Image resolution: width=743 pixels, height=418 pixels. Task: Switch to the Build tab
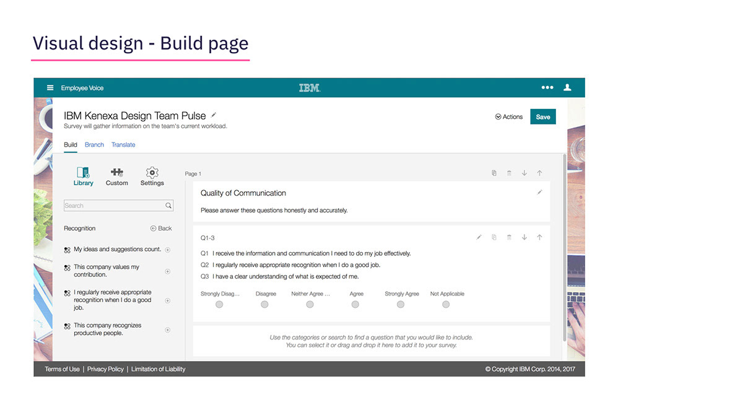point(71,144)
